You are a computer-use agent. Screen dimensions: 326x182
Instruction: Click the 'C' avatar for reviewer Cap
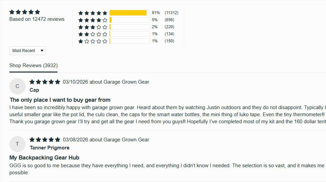pyautogui.click(x=17, y=86)
